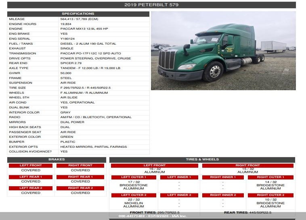Click the ENG BRAKE label

tap(19, 34)
